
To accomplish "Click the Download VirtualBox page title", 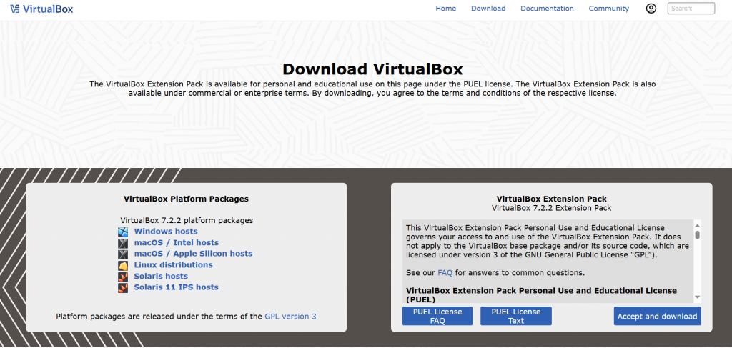I will pyautogui.click(x=372, y=69).
